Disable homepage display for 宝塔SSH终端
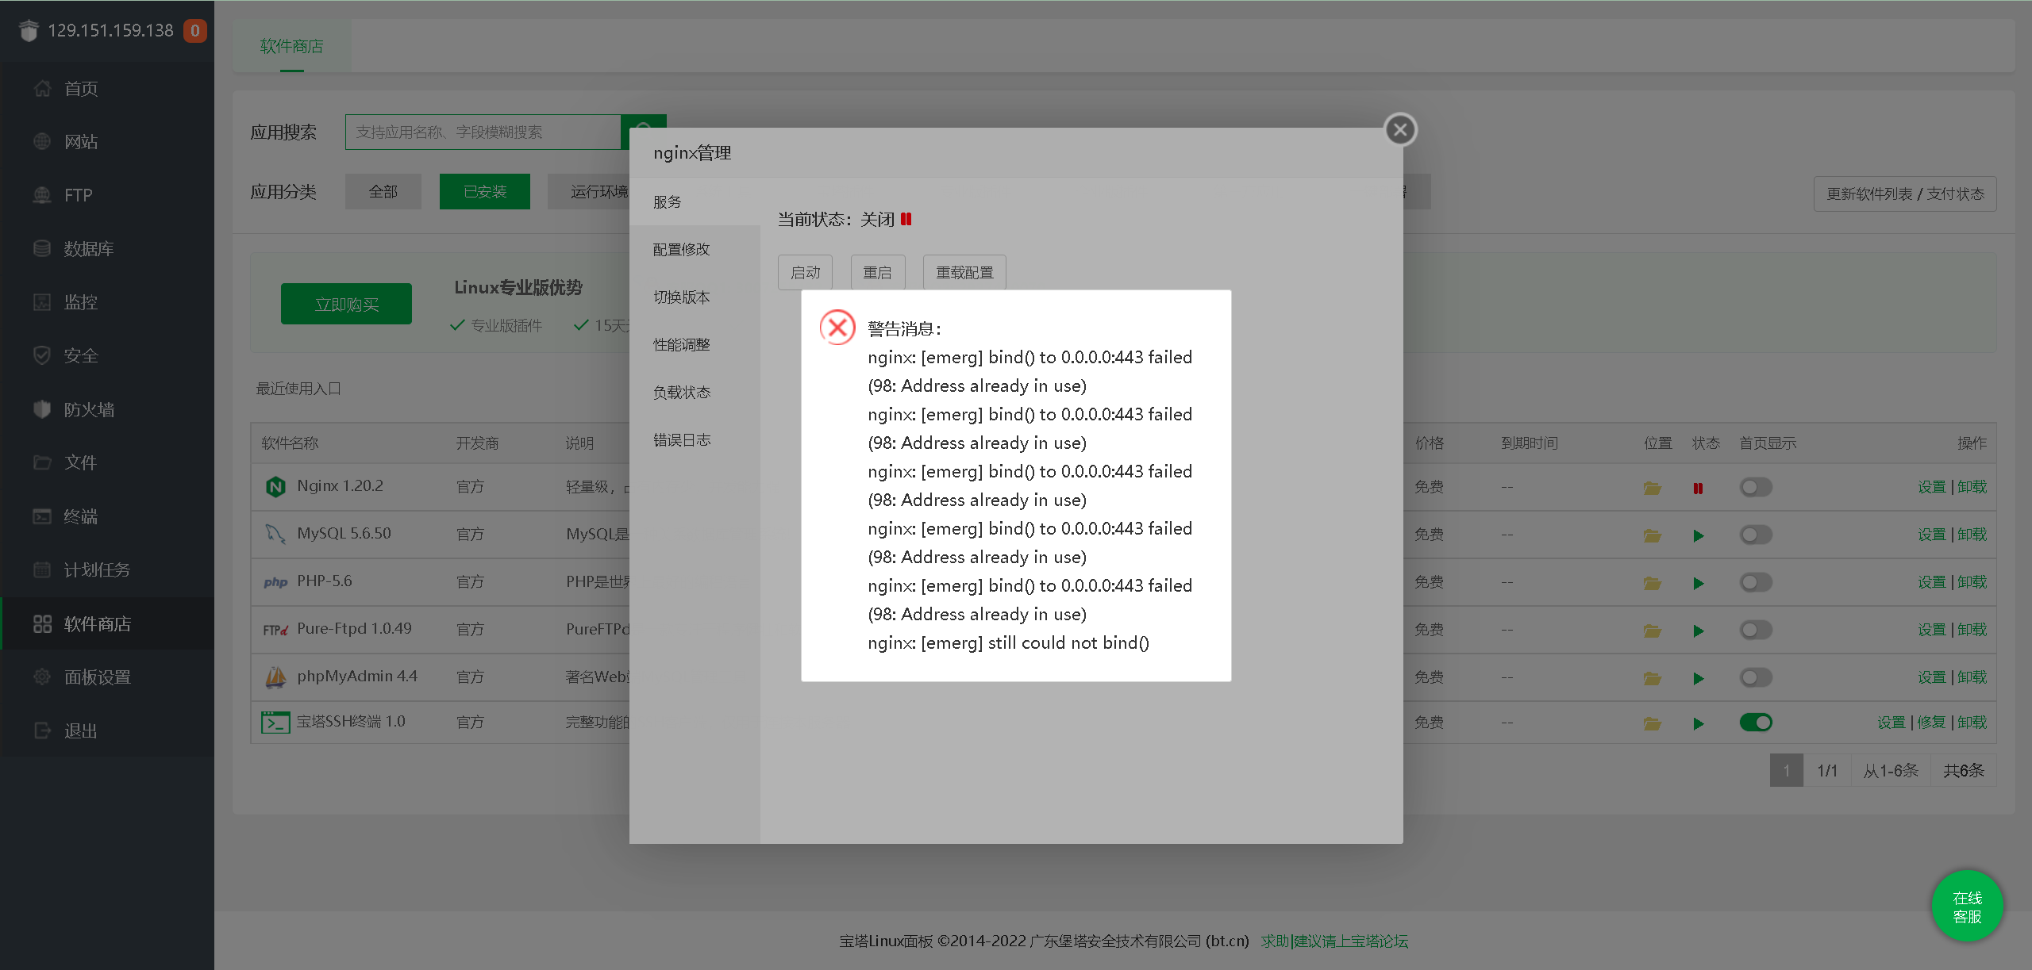 [x=1756, y=723]
